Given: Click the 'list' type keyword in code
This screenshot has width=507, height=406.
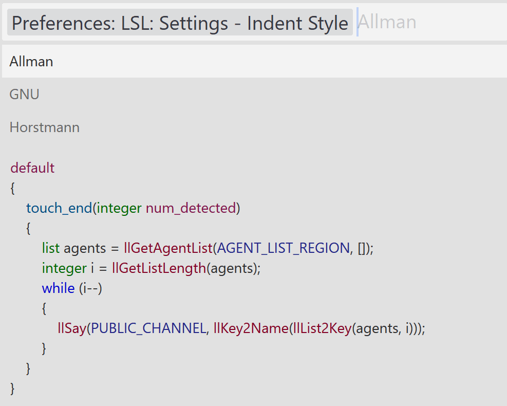Looking at the screenshot, I should [x=51, y=248].
